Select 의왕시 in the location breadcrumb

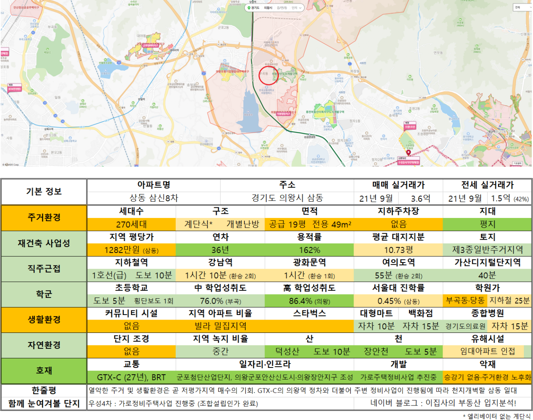pyautogui.click(x=268, y=8)
